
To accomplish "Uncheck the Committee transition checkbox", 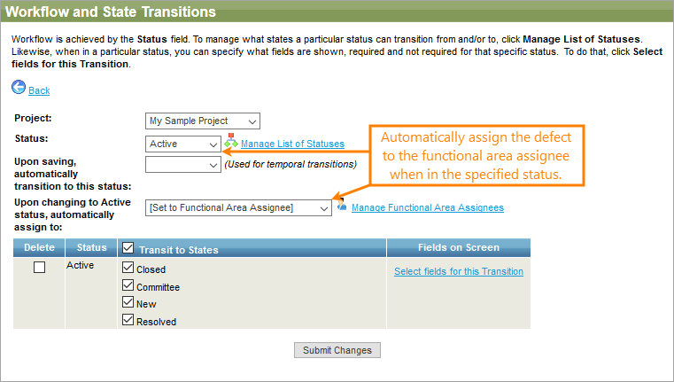I will click(128, 286).
